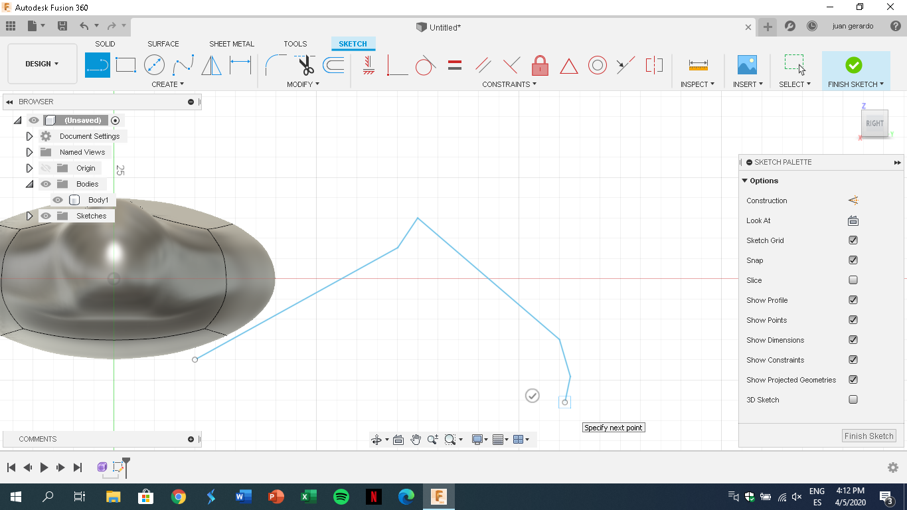Activate the Pan tool in navigation bar
The height and width of the screenshot is (510, 907).
(x=416, y=439)
